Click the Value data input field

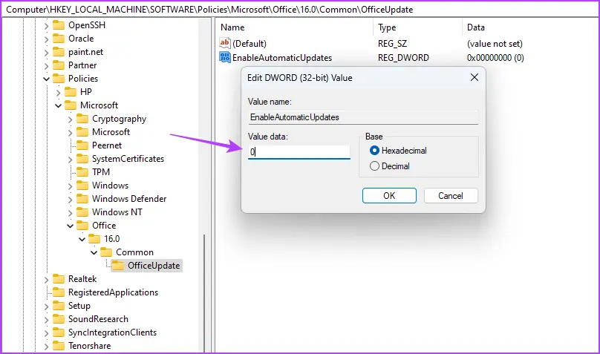point(299,151)
